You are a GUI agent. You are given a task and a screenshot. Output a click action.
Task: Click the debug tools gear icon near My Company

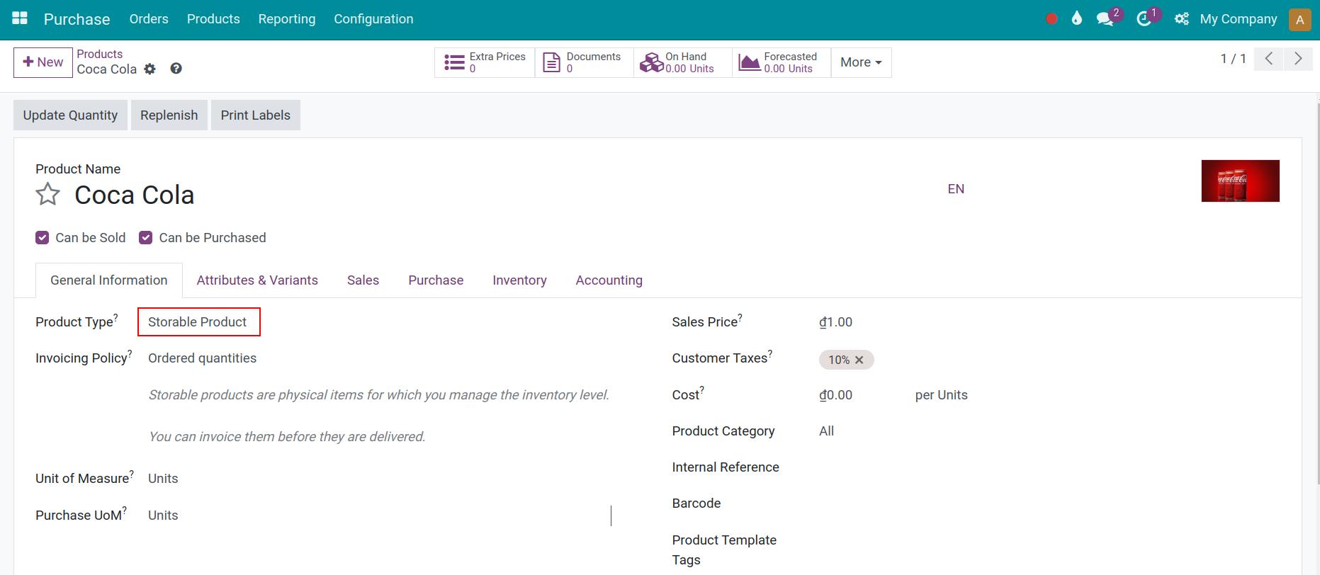(1181, 19)
